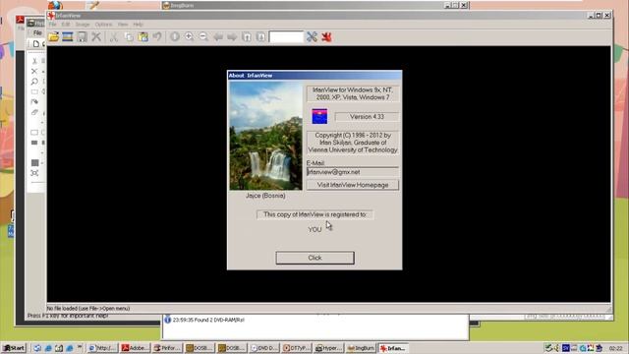The image size is (629, 354).
Task: Open the Help menu in IrfanView
Action: [138, 25]
